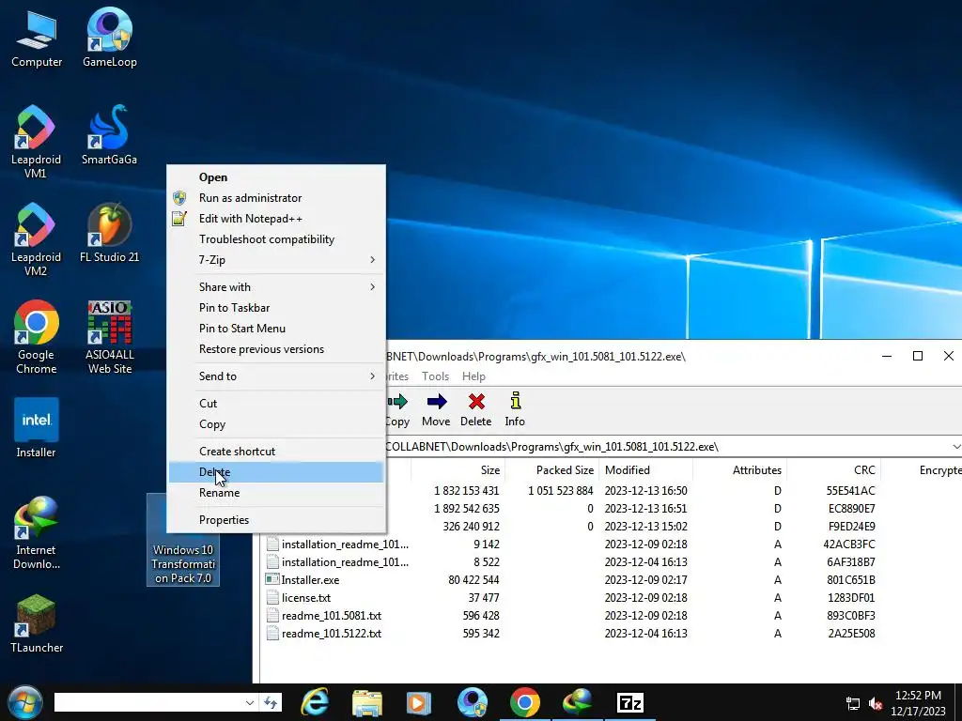Choose Open in the context menu

(x=276, y=177)
